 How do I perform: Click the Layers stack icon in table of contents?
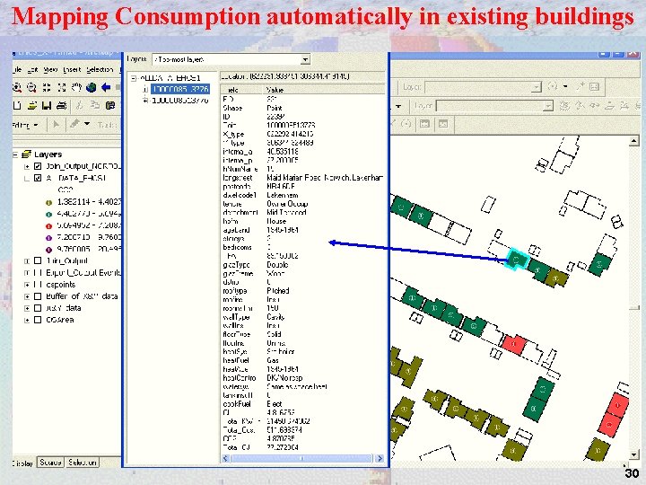pyautogui.click(x=27, y=154)
